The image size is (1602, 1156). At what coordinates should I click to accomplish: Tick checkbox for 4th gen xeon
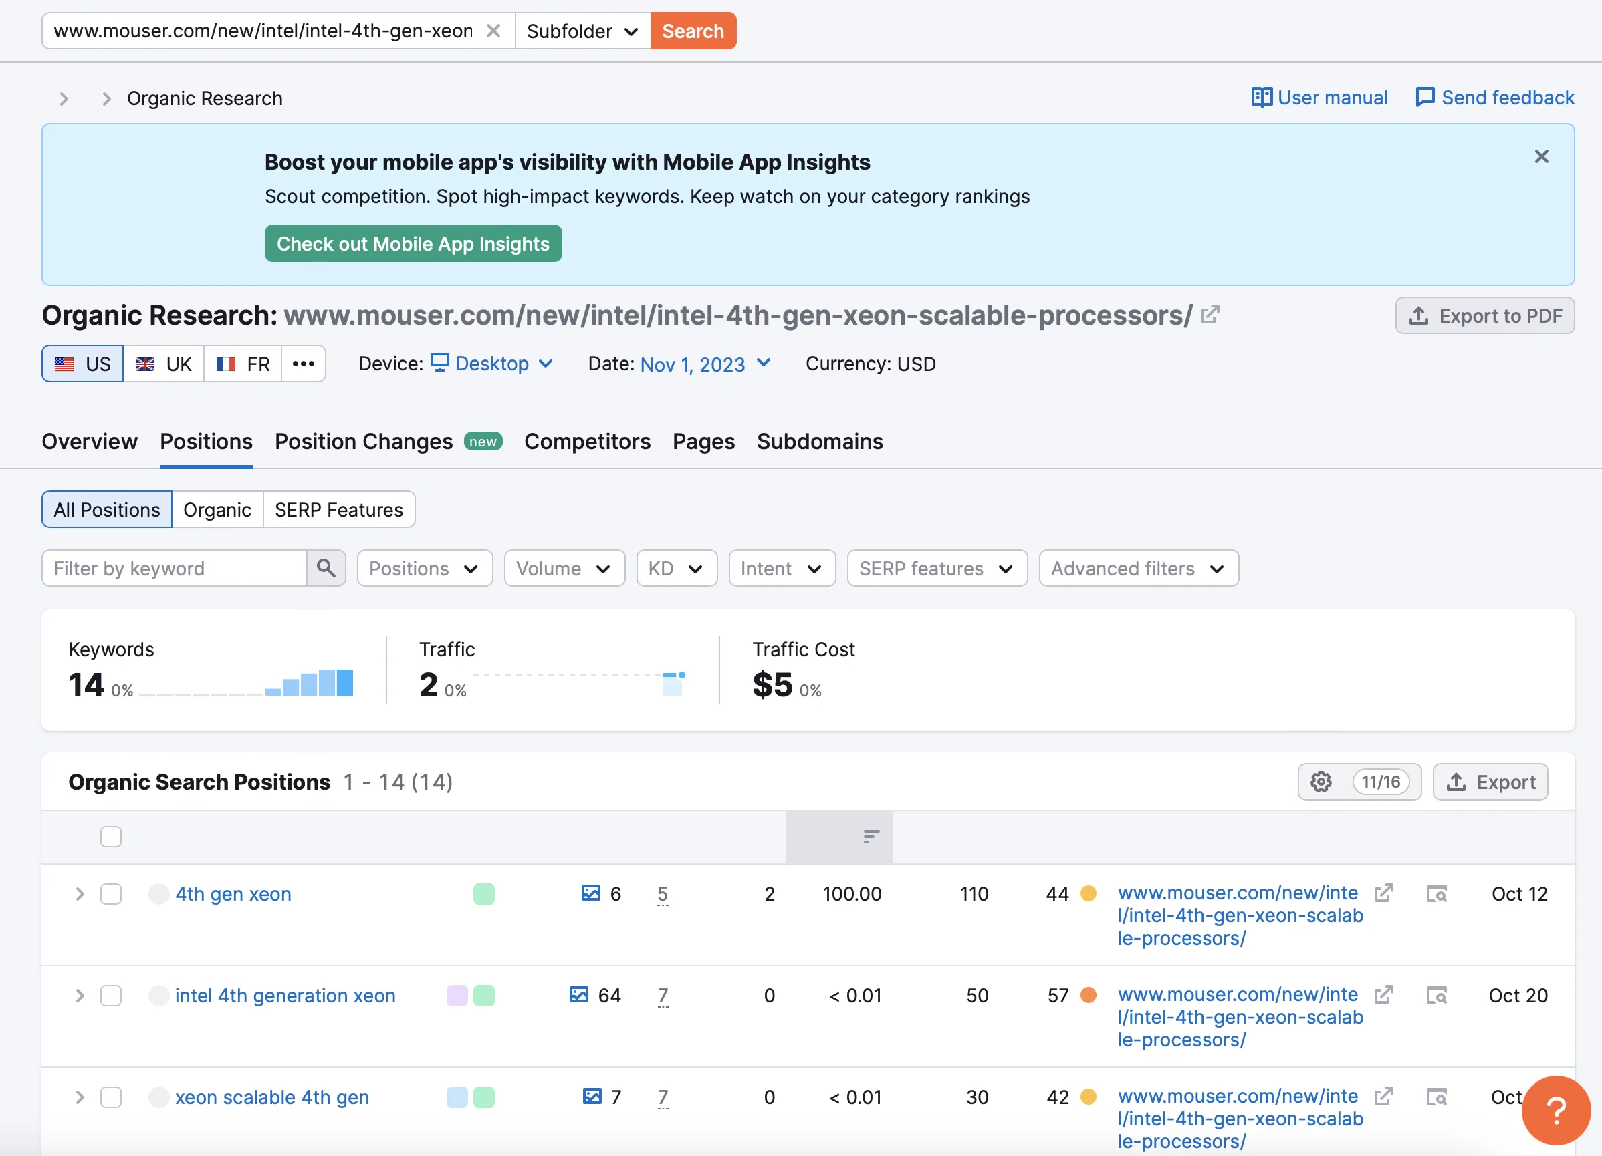pyautogui.click(x=111, y=894)
